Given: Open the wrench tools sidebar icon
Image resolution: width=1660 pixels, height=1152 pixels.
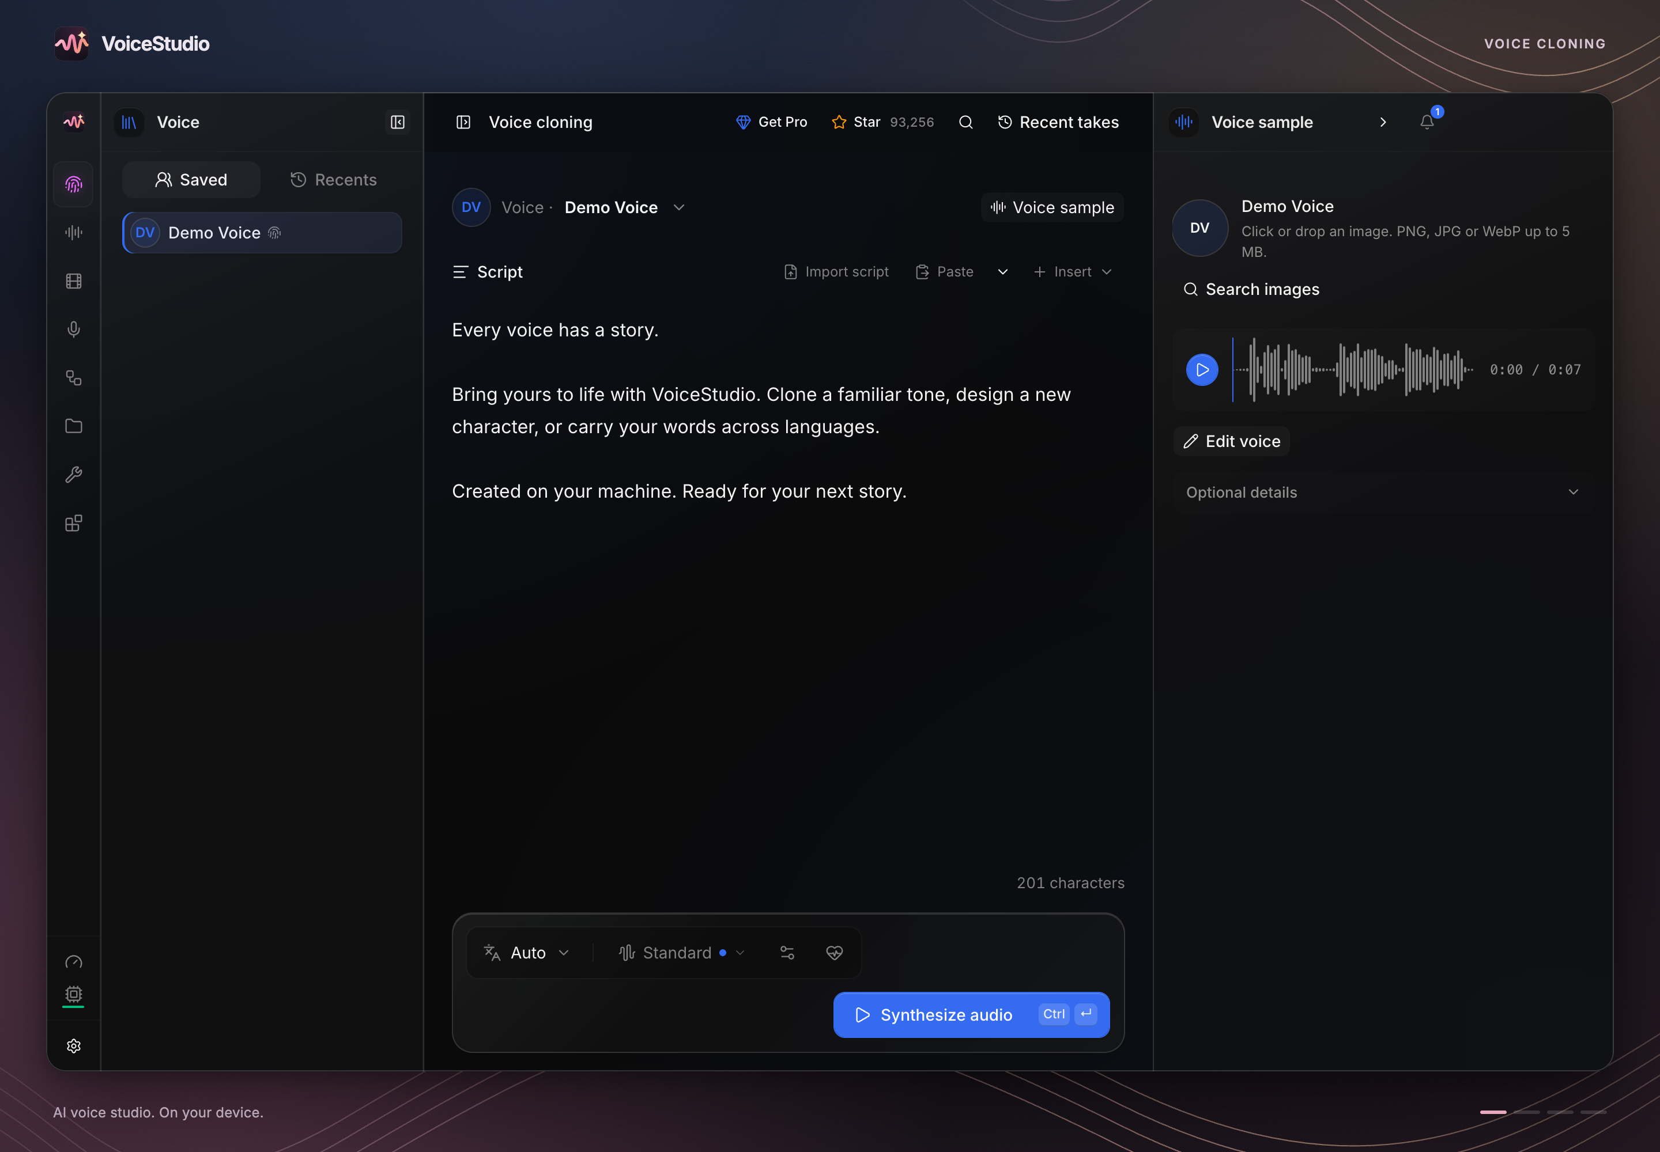Looking at the screenshot, I should tap(74, 474).
